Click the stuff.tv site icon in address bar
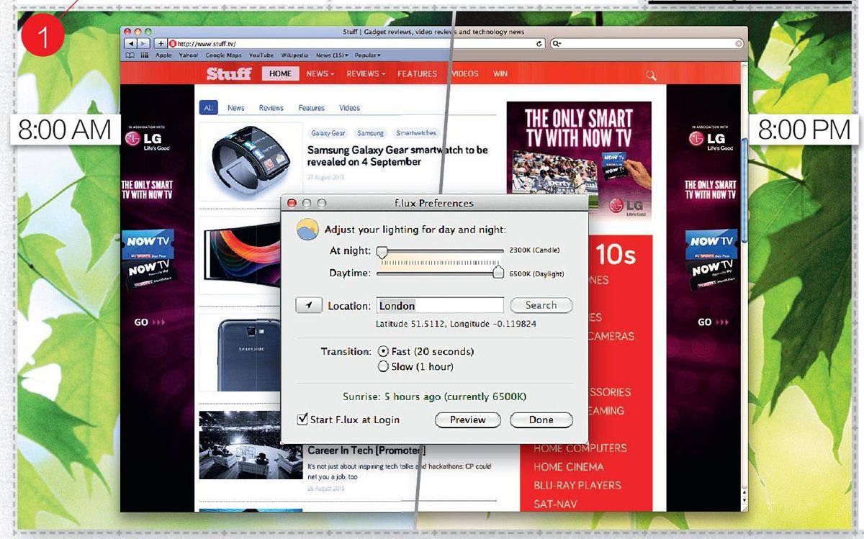This screenshot has width=864, height=539. pyautogui.click(x=172, y=44)
